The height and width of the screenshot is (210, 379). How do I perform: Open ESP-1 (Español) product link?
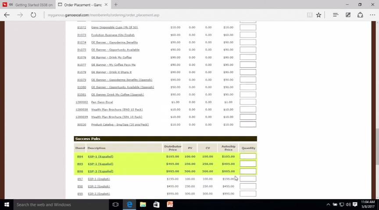coord(100,157)
